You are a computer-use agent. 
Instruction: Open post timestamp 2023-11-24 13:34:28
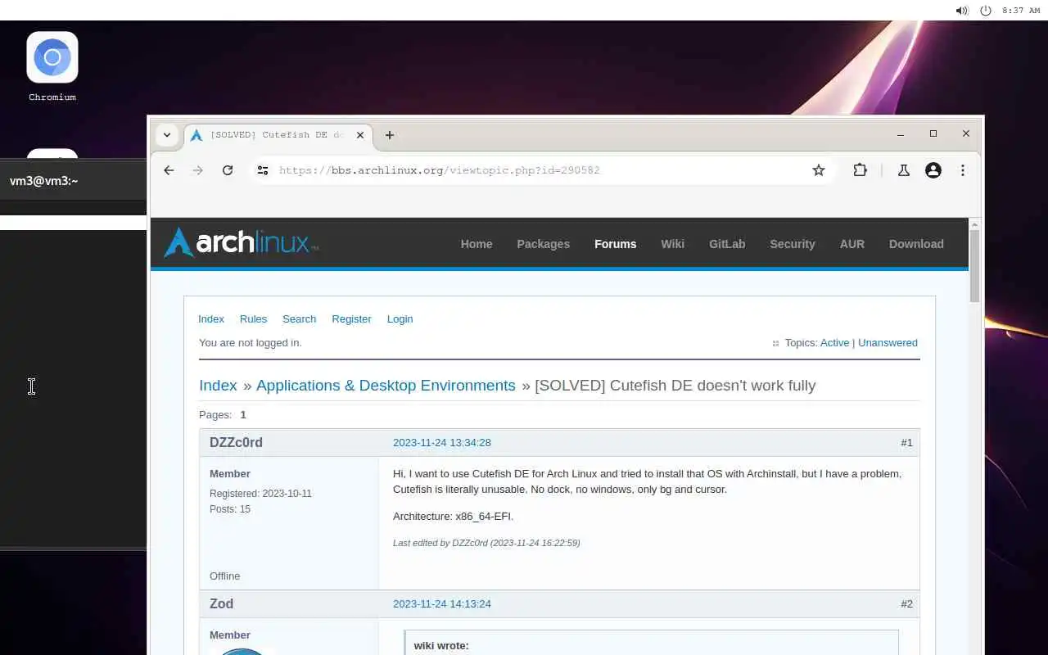click(442, 443)
